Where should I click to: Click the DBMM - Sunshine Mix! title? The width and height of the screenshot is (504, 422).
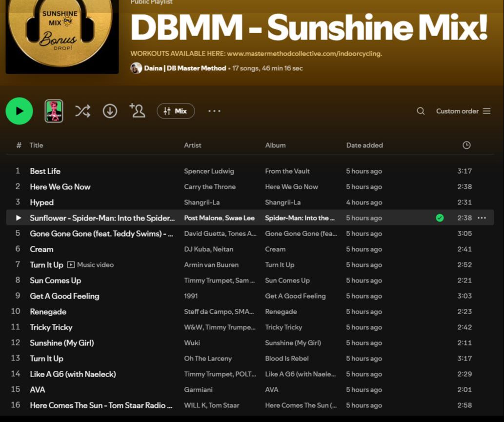click(x=309, y=28)
